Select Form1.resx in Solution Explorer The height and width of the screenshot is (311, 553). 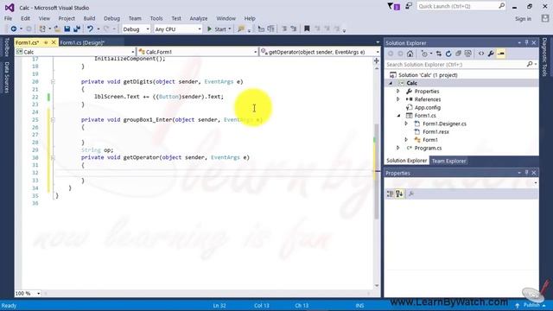435,132
